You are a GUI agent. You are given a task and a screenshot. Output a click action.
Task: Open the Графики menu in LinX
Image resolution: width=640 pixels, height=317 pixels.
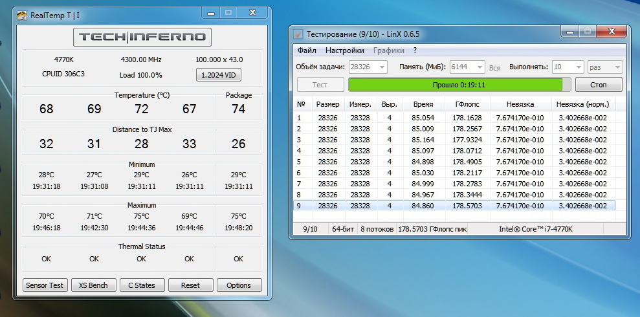click(389, 50)
